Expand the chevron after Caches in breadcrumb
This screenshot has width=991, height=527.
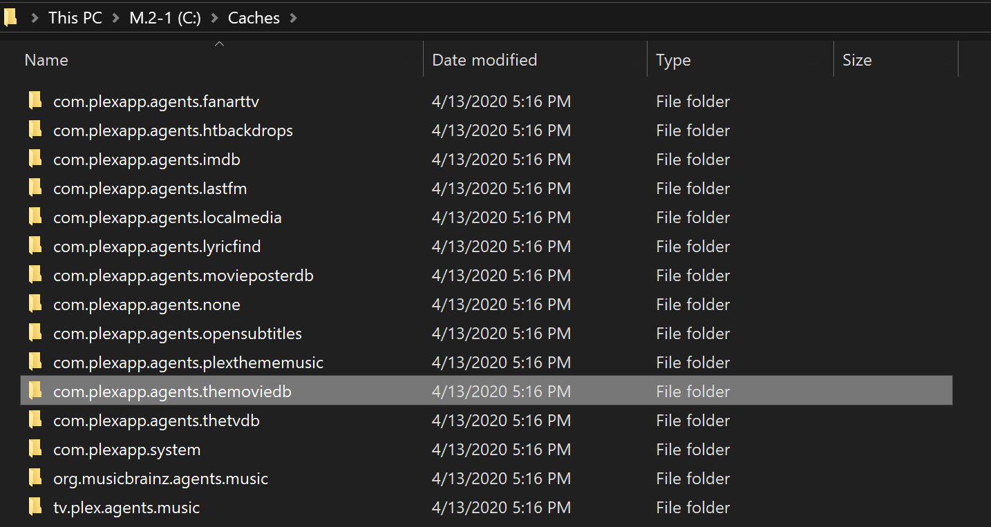pos(293,18)
